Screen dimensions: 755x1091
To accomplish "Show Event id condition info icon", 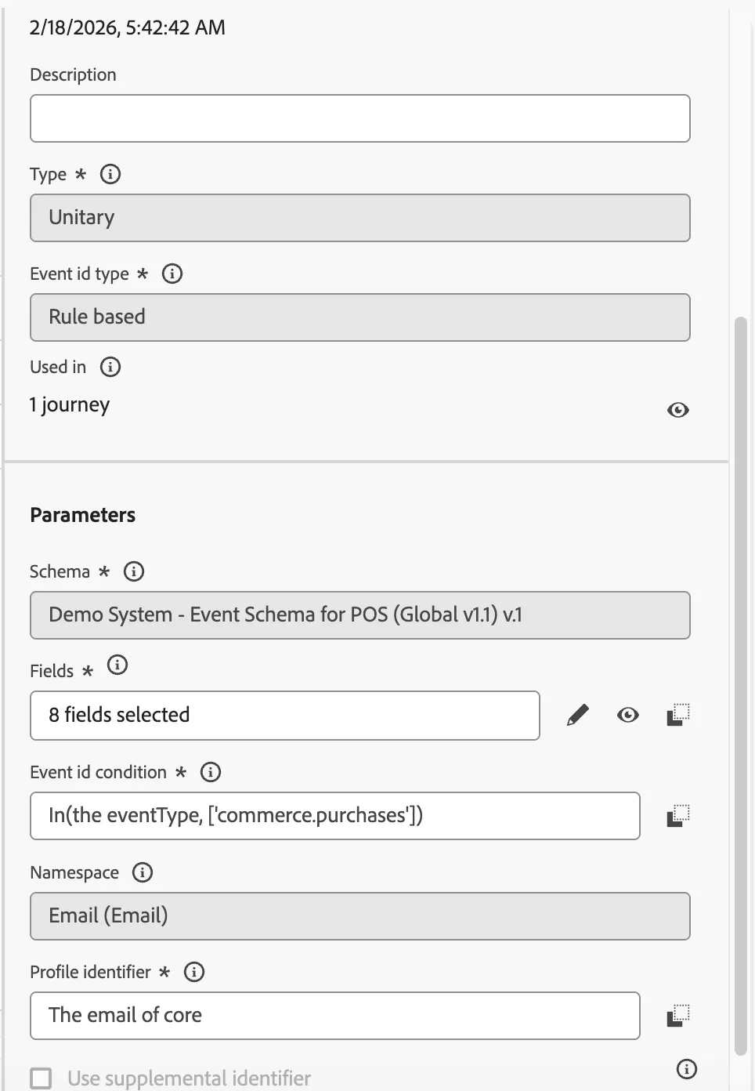I will click(211, 772).
